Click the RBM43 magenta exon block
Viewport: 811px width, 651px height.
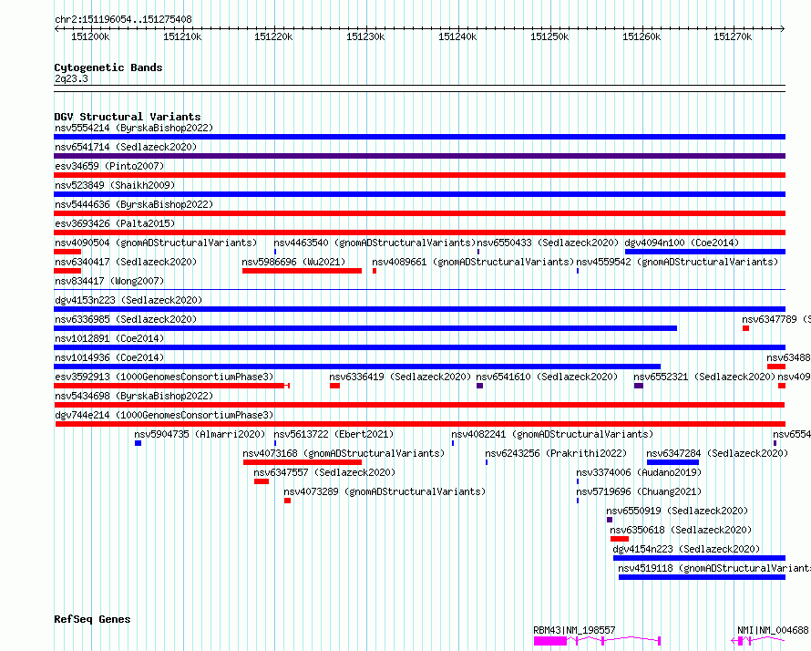tap(550, 641)
